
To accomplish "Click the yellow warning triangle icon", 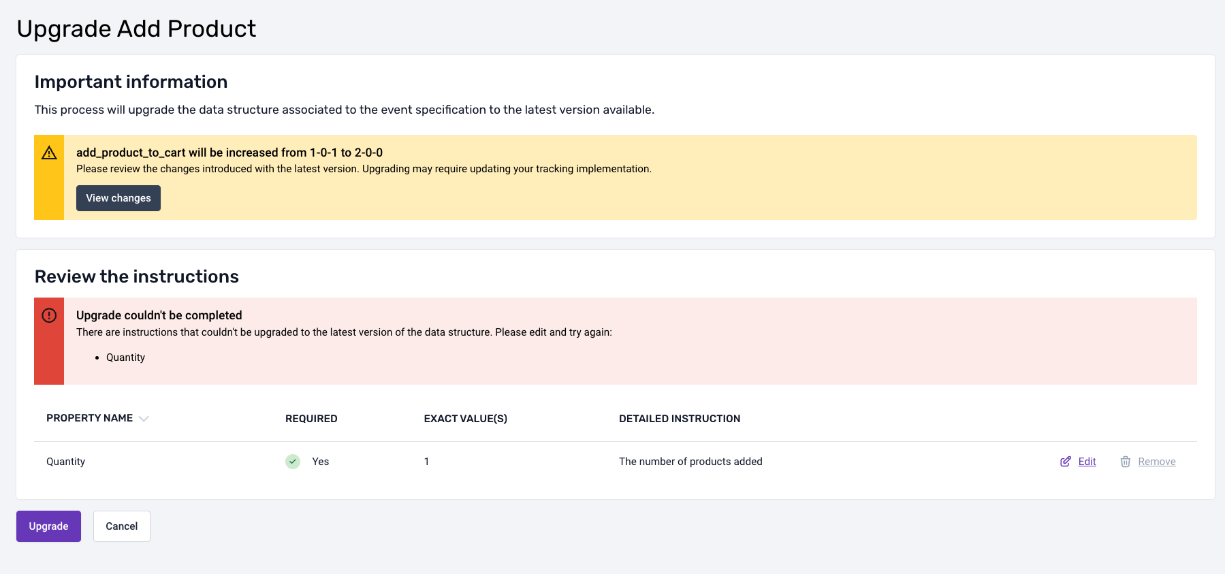I will (x=49, y=153).
